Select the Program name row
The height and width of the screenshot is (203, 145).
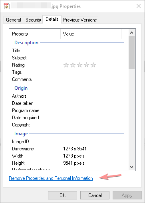pyautogui.click(x=68, y=110)
